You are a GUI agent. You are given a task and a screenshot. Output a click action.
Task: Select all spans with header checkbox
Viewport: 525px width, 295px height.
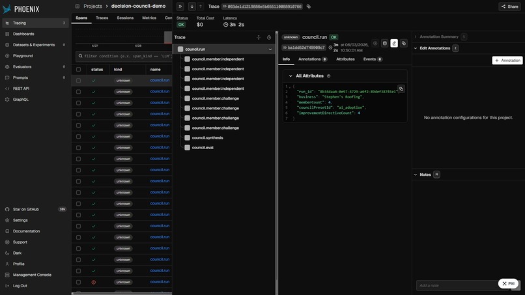78,70
